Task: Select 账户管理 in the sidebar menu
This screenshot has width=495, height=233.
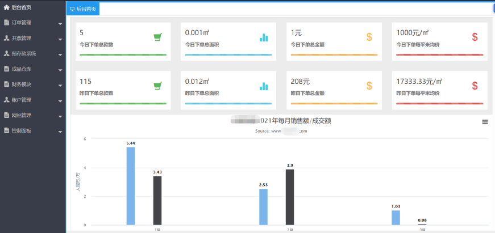Action: pos(22,100)
